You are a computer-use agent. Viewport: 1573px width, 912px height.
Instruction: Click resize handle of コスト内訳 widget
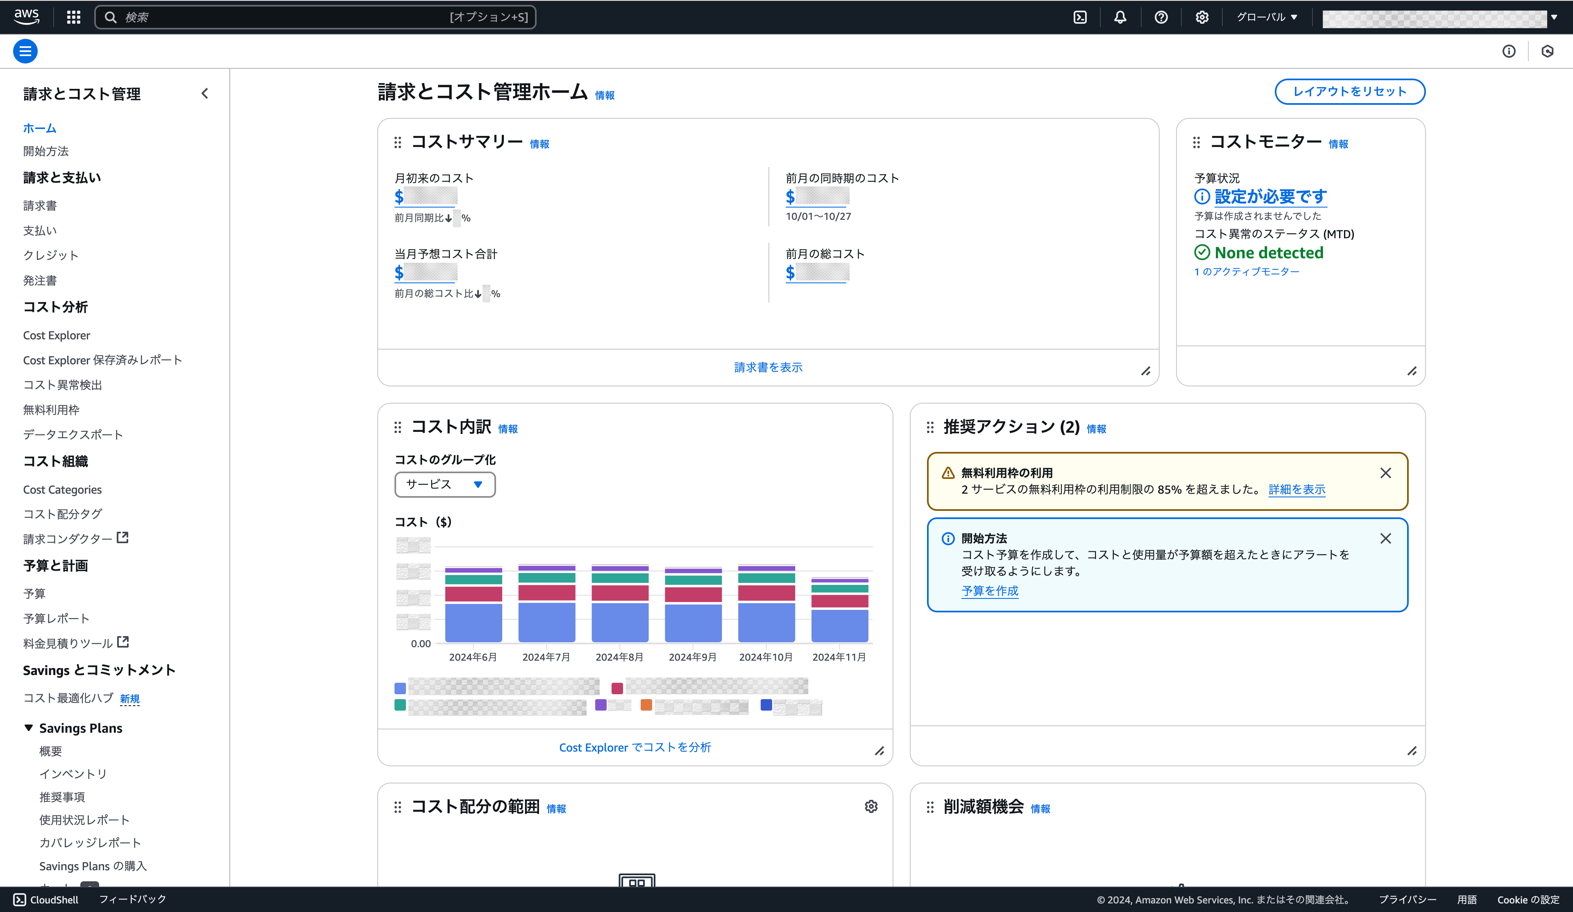879,751
